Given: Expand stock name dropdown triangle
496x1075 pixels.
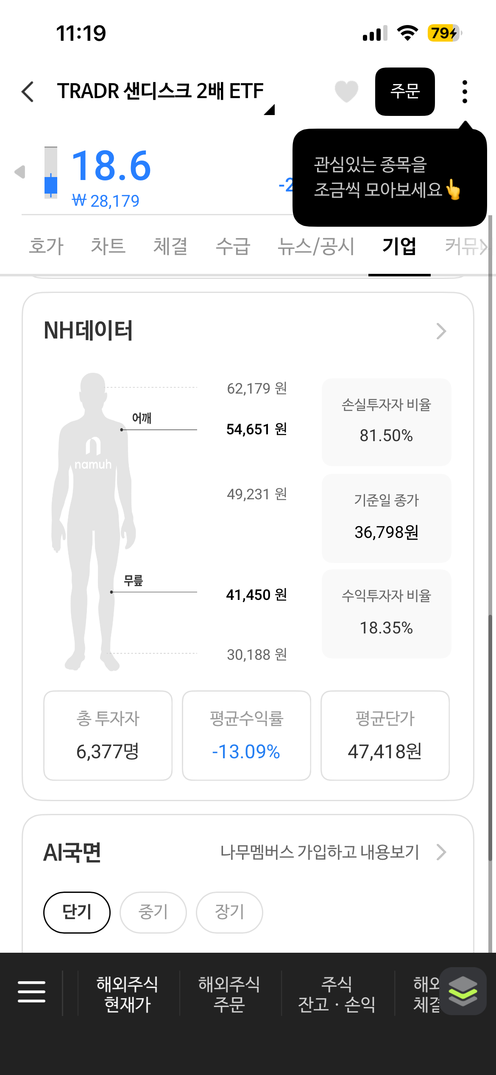Looking at the screenshot, I should click(270, 110).
